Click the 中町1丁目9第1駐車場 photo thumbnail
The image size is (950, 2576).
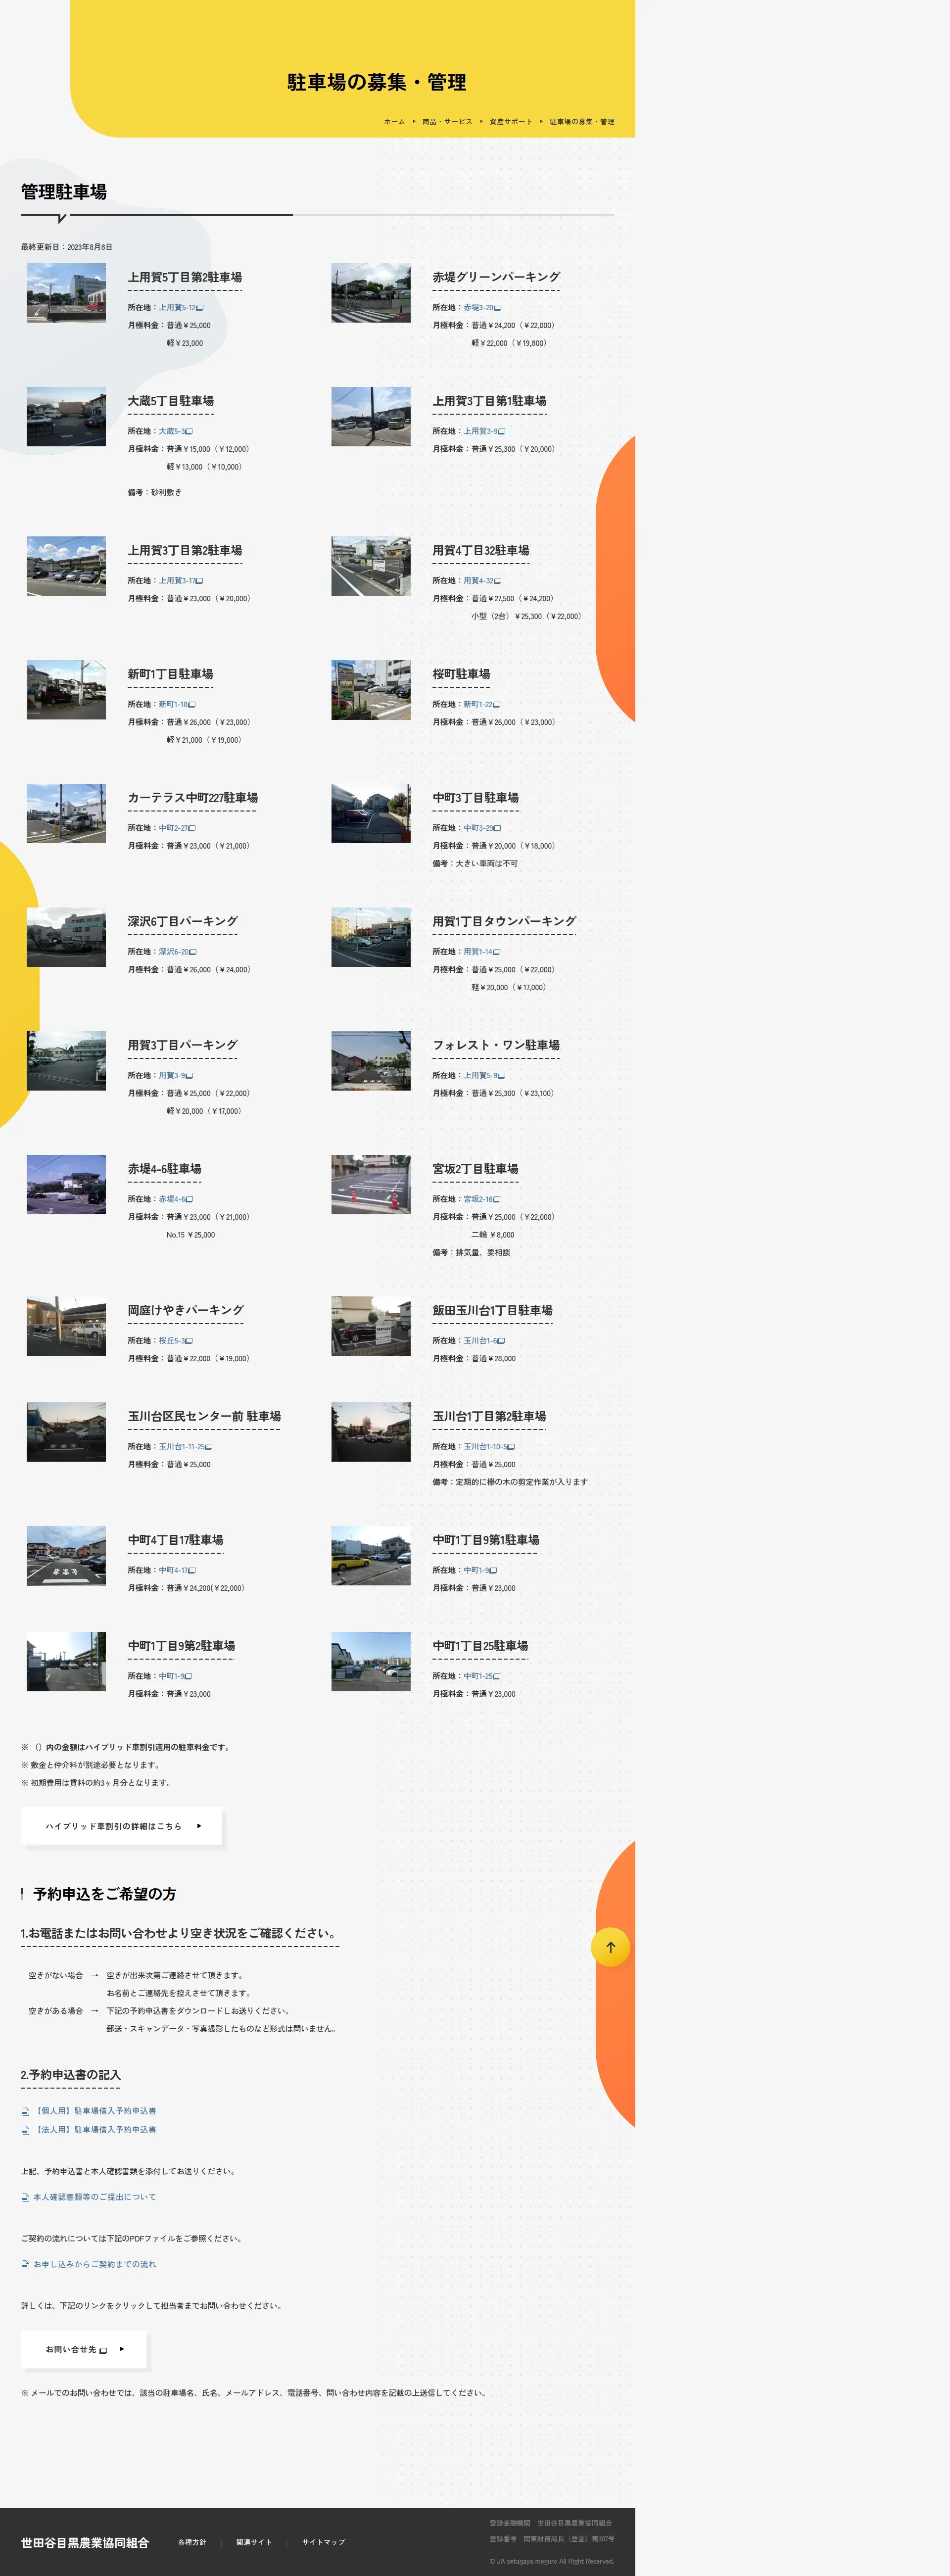(371, 1556)
